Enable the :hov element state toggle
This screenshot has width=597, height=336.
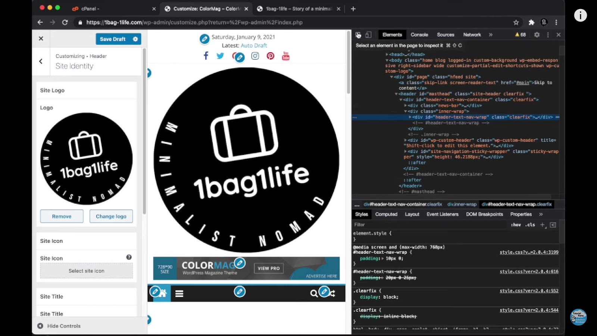(516, 224)
